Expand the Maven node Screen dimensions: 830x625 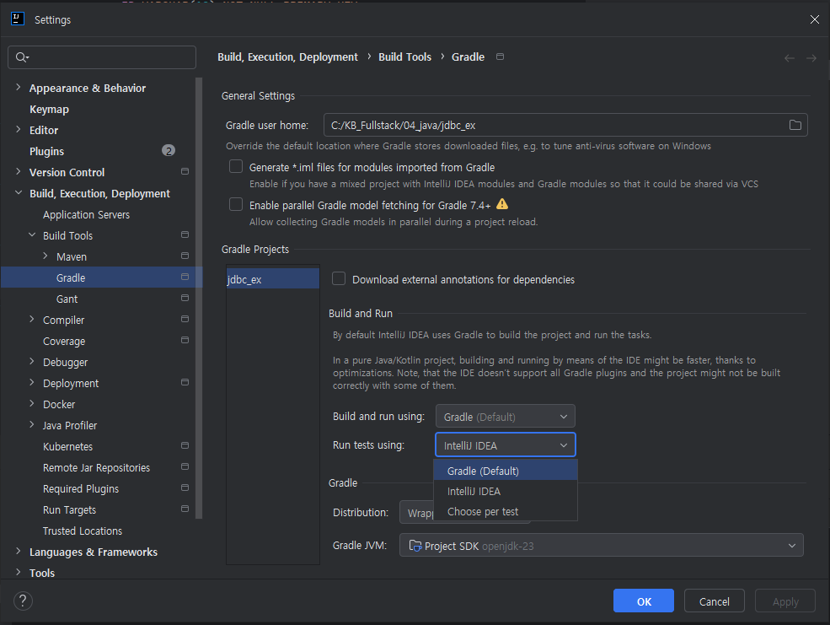click(46, 256)
